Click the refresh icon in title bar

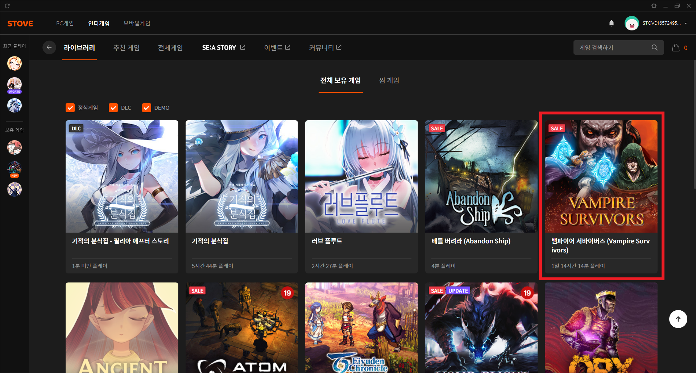click(x=7, y=6)
